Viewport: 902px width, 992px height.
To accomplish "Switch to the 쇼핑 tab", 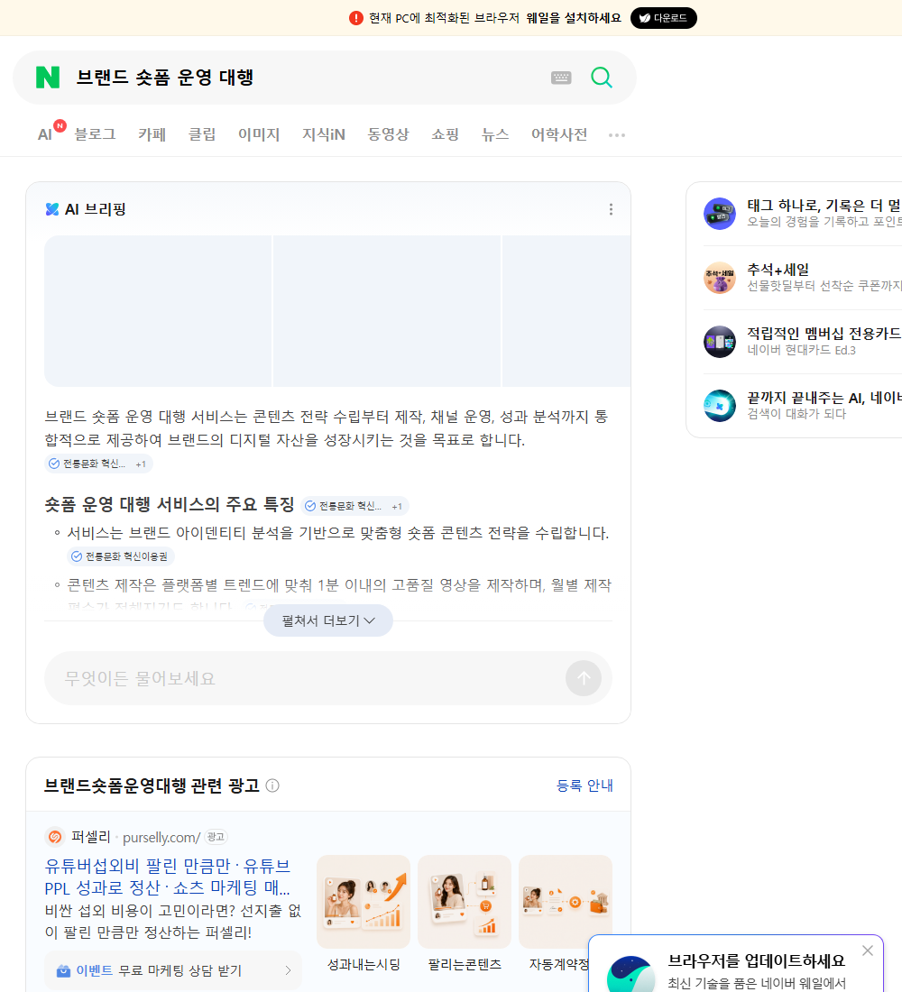I will [445, 134].
